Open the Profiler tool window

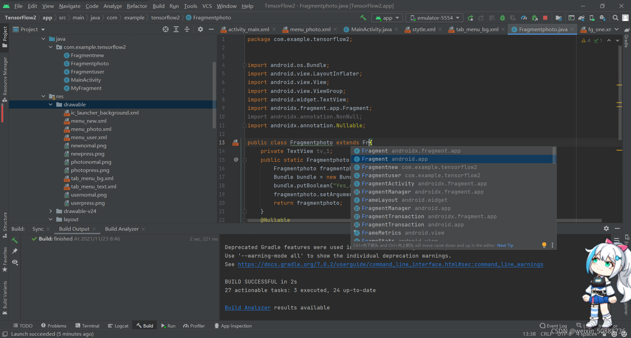pyautogui.click(x=194, y=326)
